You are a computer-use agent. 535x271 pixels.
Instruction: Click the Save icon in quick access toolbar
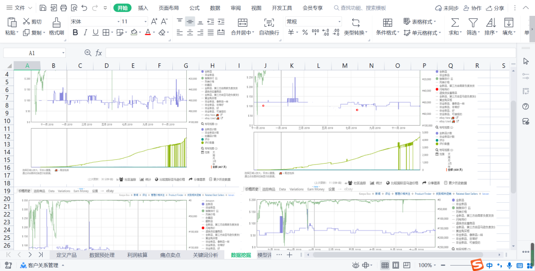[43, 8]
